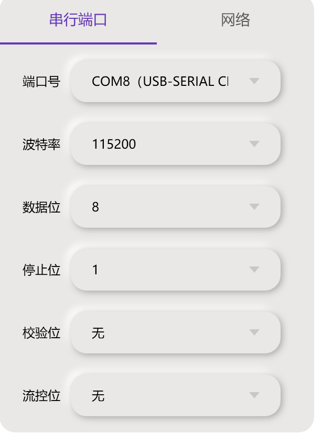The width and height of the screenshot is (322, 445).
Task: Expand the 停止位 stop bits dropdown
Action: pyautogui.click(x=176, y=269)
